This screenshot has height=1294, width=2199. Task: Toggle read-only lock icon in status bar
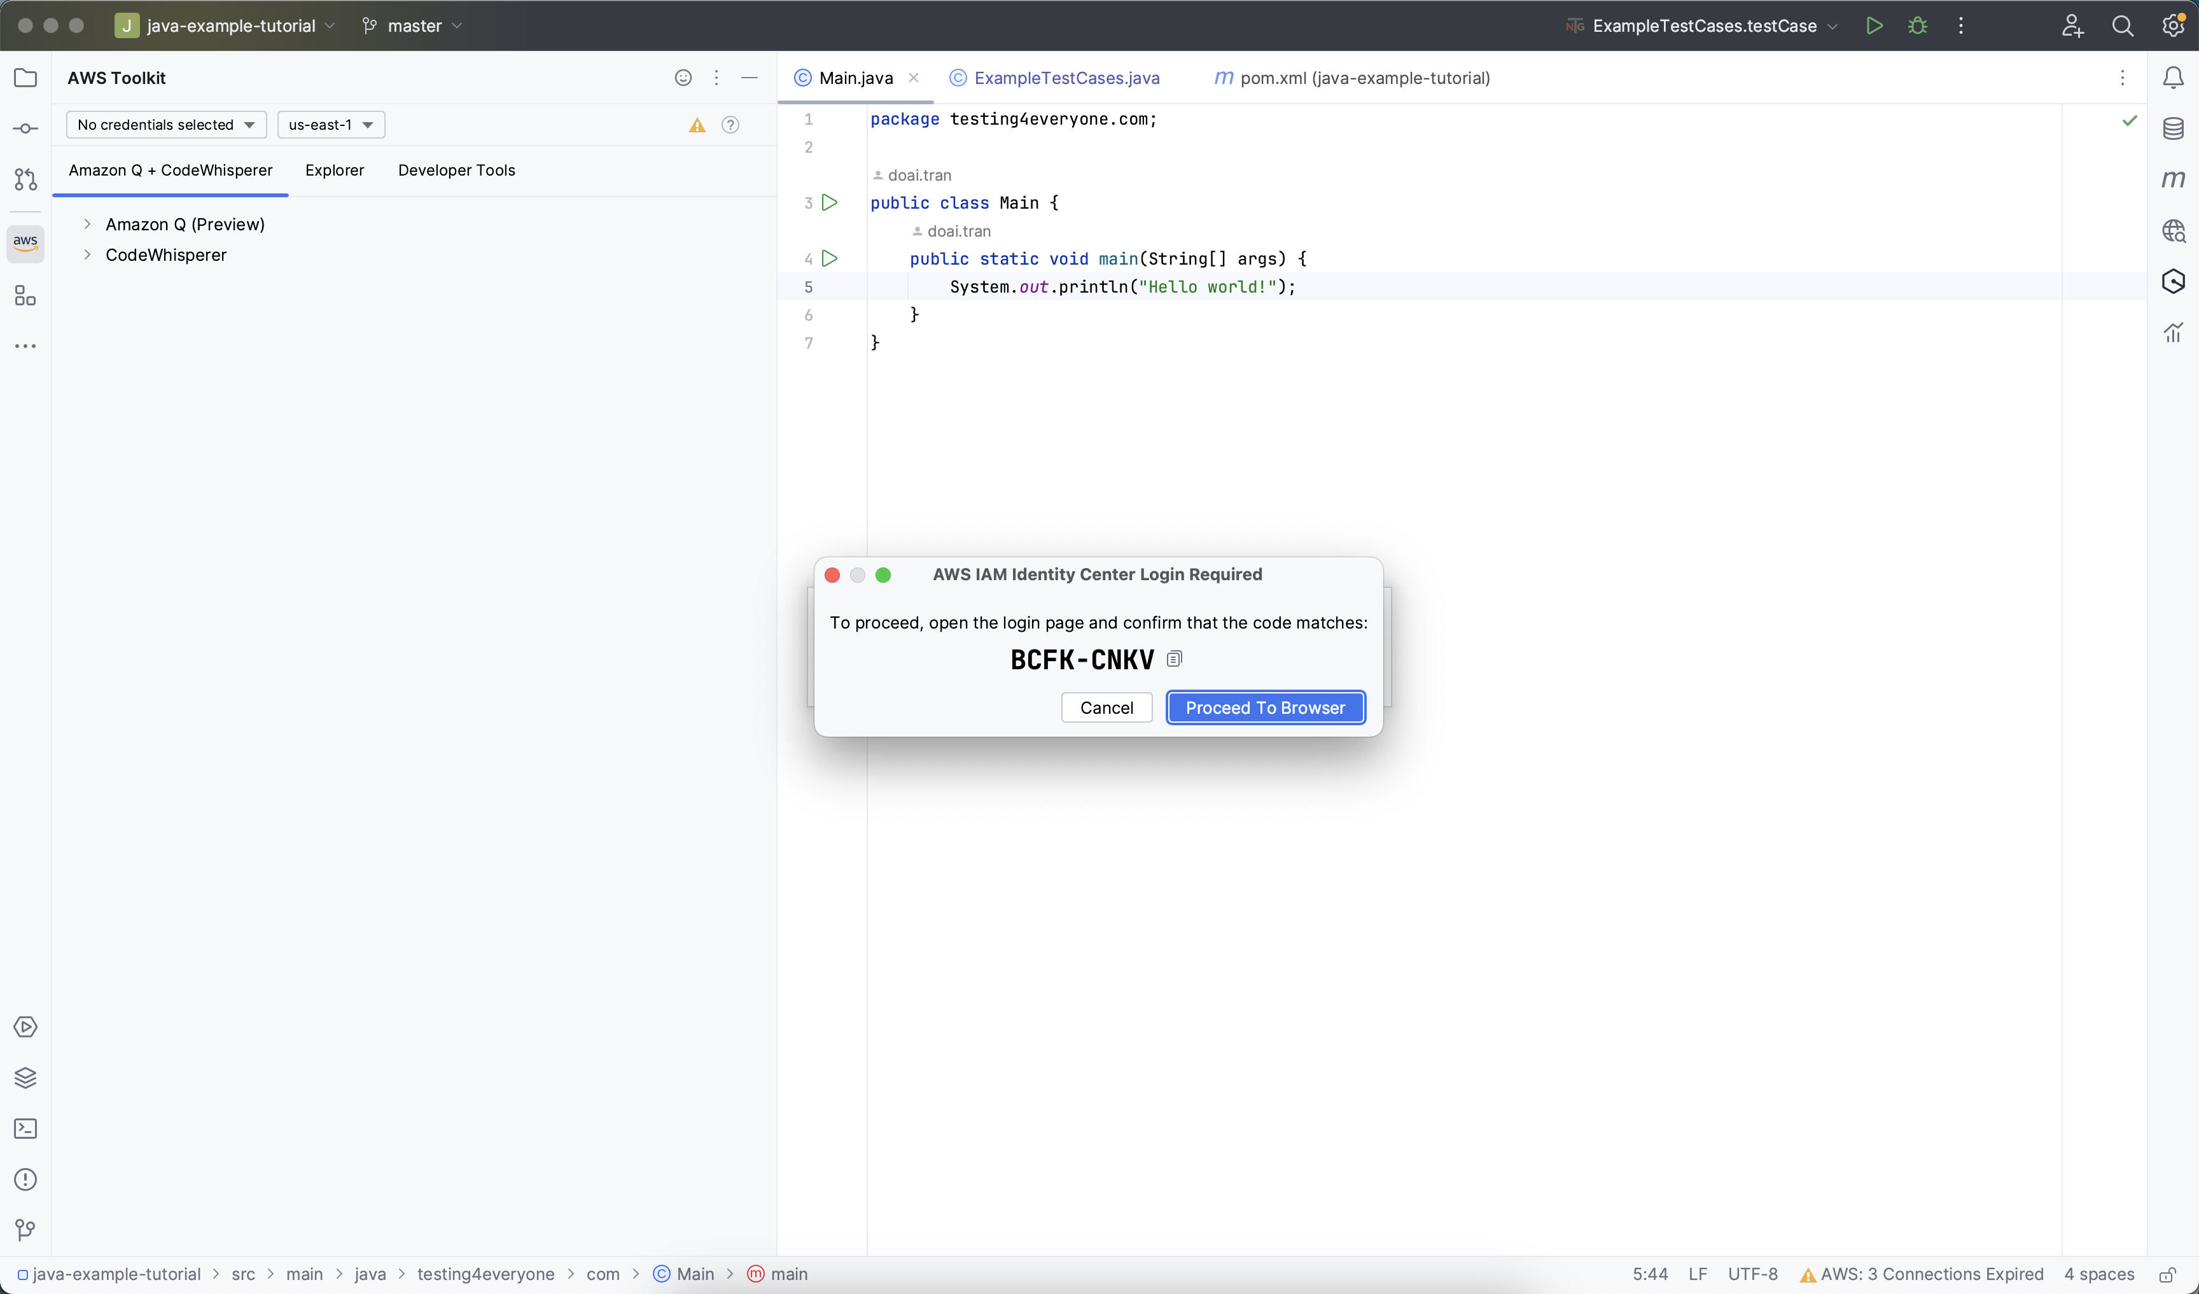(x=2167, y=1274)
